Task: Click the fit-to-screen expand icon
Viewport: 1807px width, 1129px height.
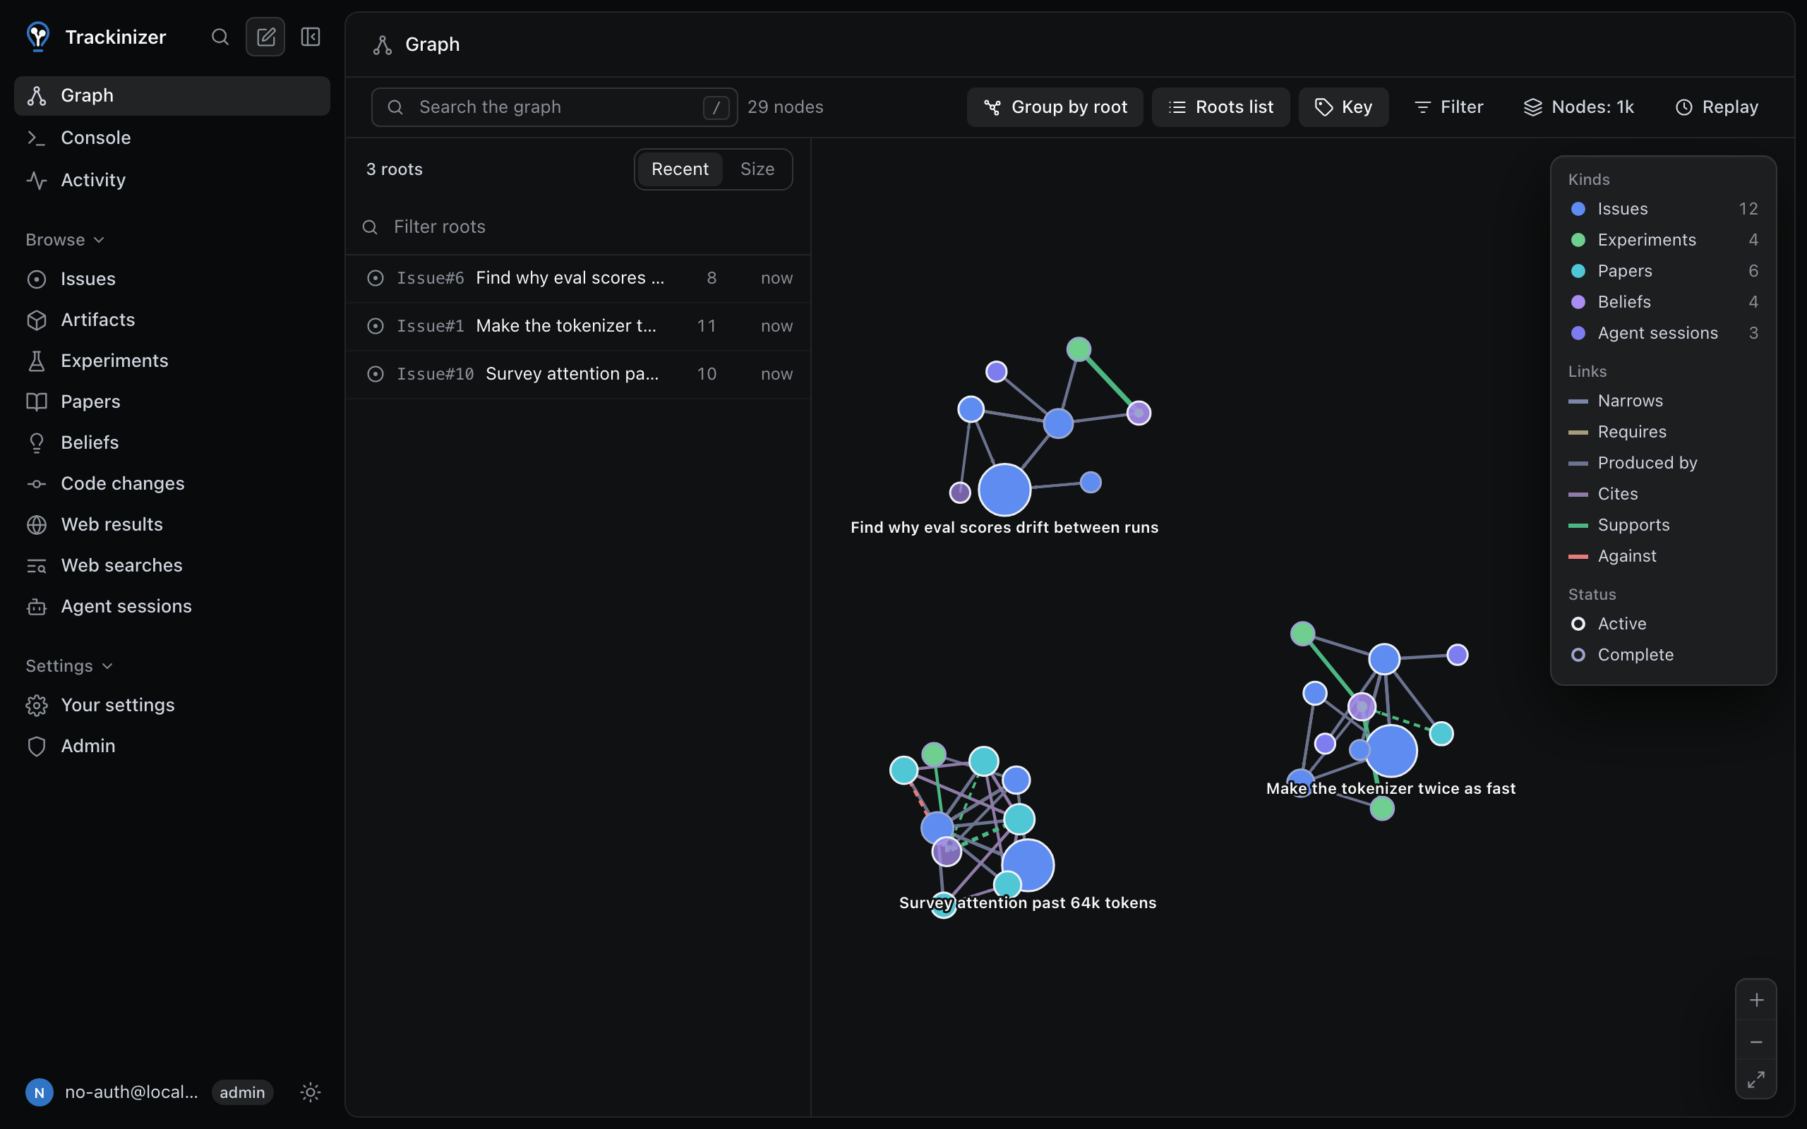Action: (x=1756, y=1080)
